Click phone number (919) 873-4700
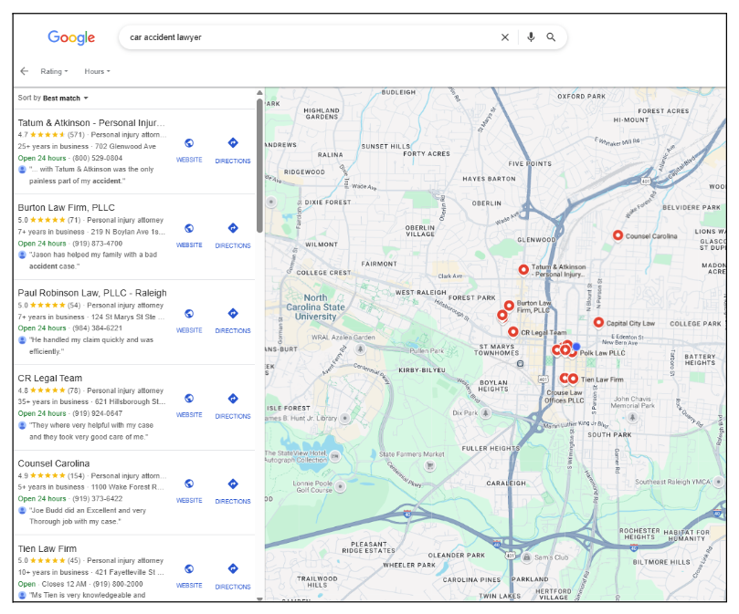 click(98, 244)
